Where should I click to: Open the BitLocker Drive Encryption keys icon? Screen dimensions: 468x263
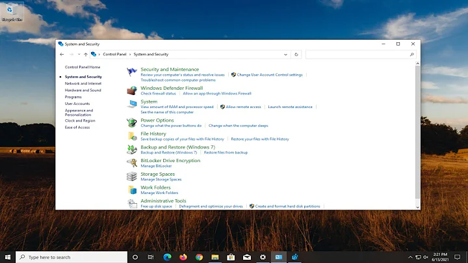click(131, 163)
